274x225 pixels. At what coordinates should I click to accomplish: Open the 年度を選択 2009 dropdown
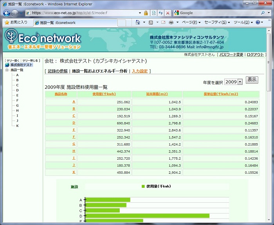pyautogui.click(x=233, y=82)
